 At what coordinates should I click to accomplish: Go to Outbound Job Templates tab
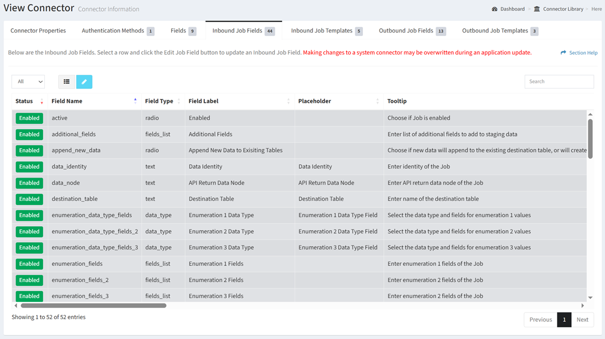click(x=495, y=31)
